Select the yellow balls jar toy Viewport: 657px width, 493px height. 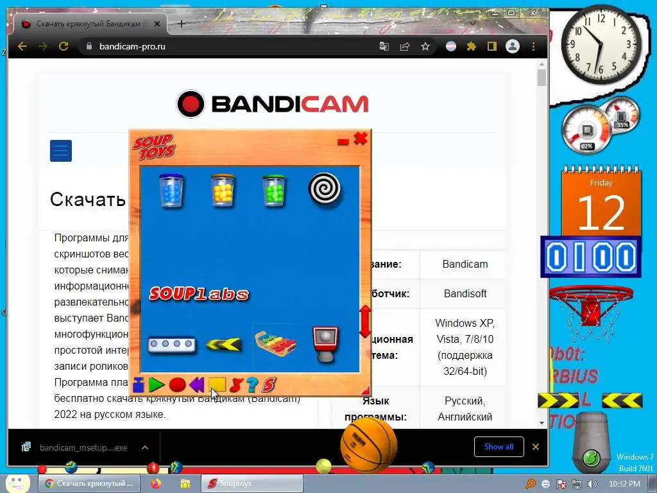223,191
